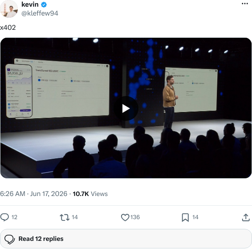Open the three-dot more options menu
Image resolution: width=252 pixels, height=252 pixels.
pyautogui.click(x=245, y=4)
